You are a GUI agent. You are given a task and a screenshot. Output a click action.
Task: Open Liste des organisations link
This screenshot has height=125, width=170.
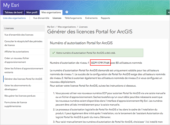point(14,18)
